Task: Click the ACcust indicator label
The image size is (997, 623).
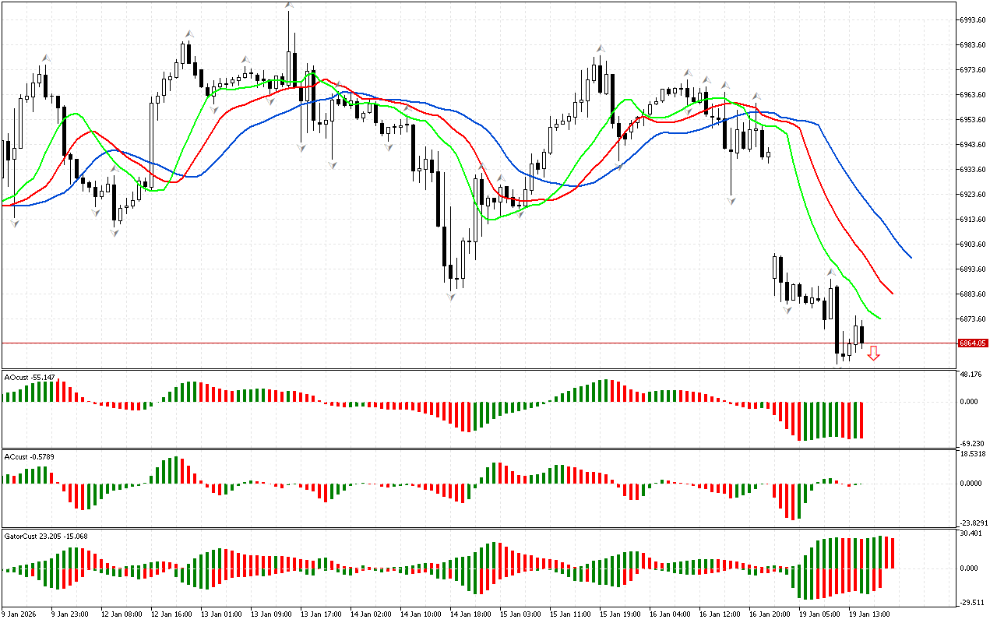Action: 27,456
